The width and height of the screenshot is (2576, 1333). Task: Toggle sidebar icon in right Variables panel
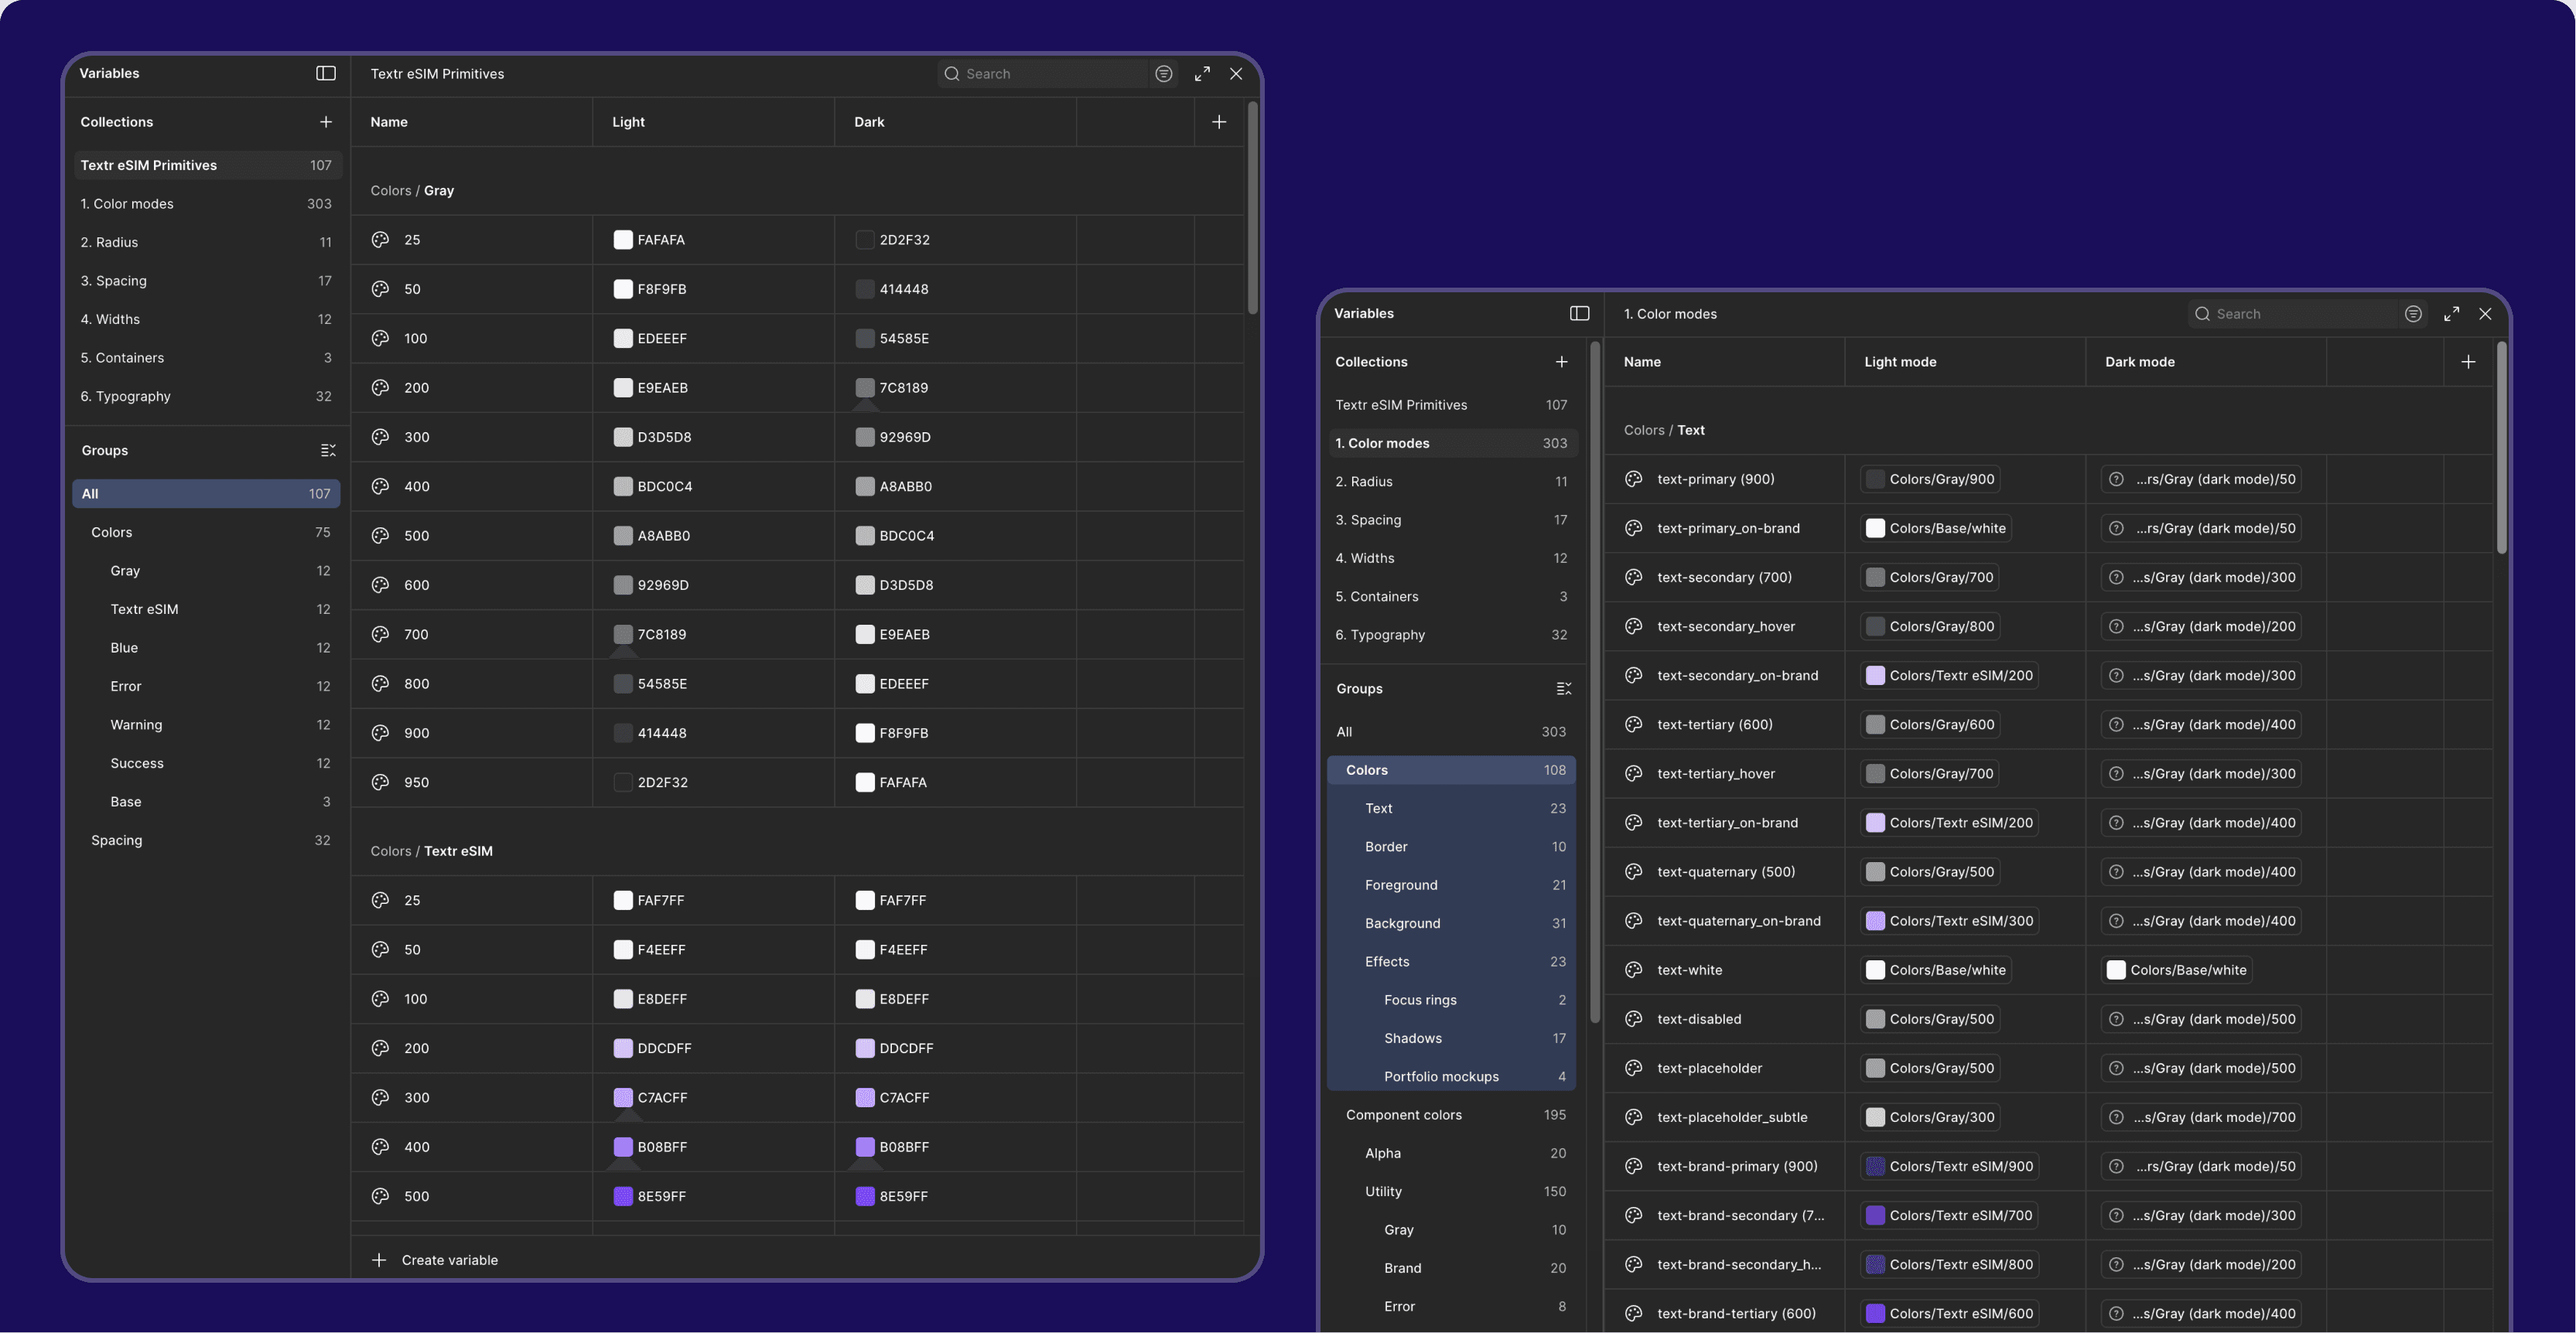click(x=1579, y=313)
